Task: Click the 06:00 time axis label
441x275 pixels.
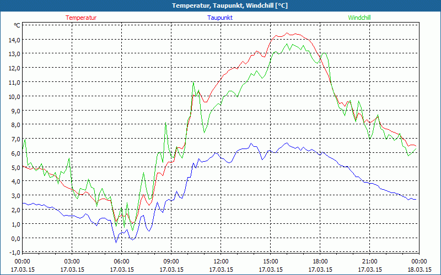Action: (121, 262)
